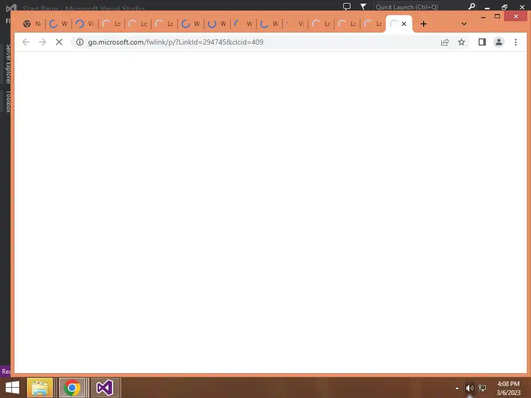Open the Toolbox side tab
531x398 pixels.
(x=8, y=102)
